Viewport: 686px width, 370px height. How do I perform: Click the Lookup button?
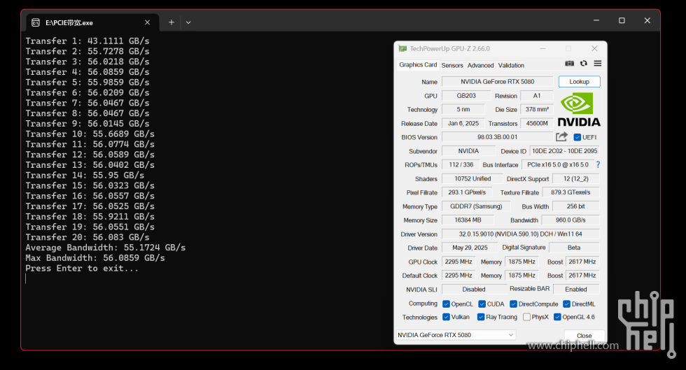click(x=580, y=82)
